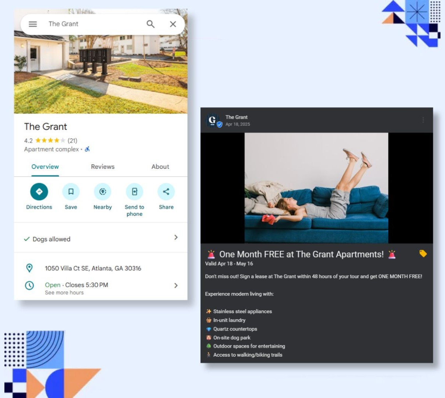
Task: Click the clock hours icon
Action: pos(29,285)
